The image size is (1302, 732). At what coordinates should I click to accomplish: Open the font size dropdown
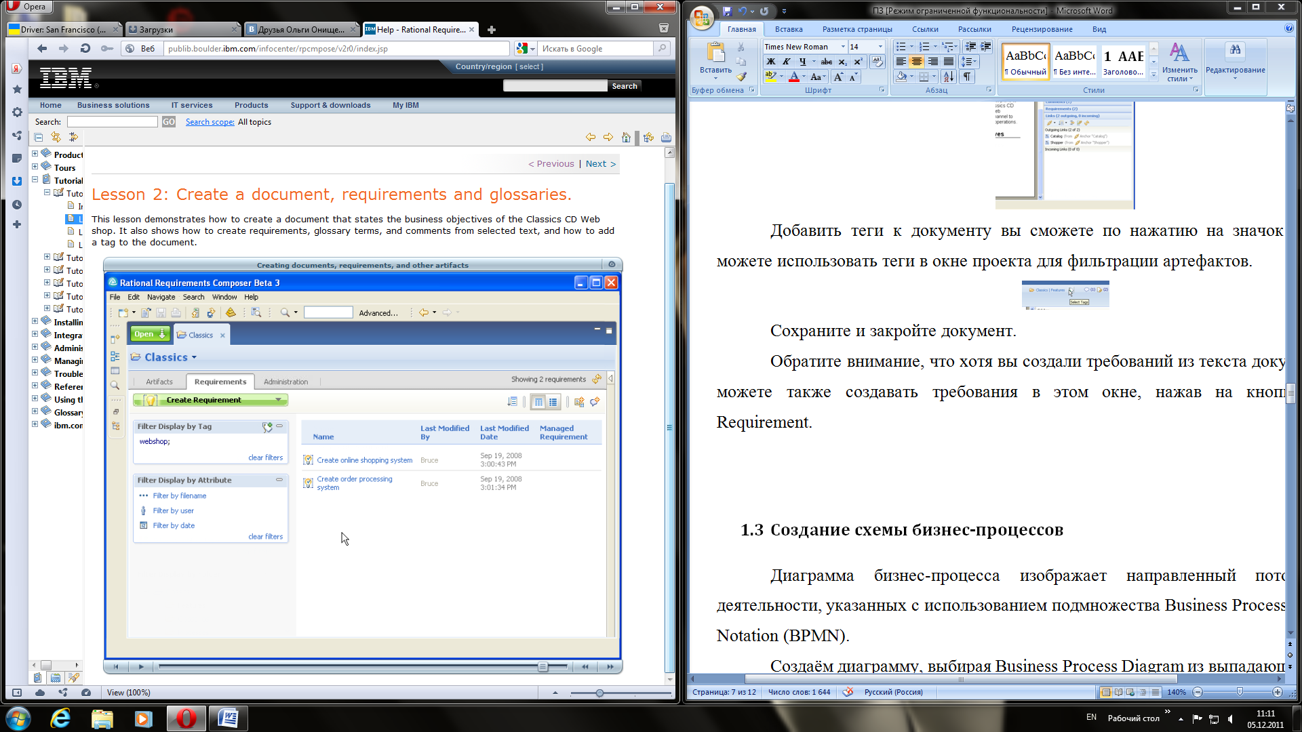coord(880,47)
